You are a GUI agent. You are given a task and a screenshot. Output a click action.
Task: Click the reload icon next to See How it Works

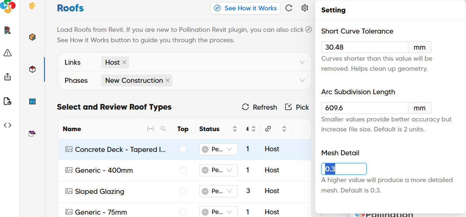coord(289,8)
